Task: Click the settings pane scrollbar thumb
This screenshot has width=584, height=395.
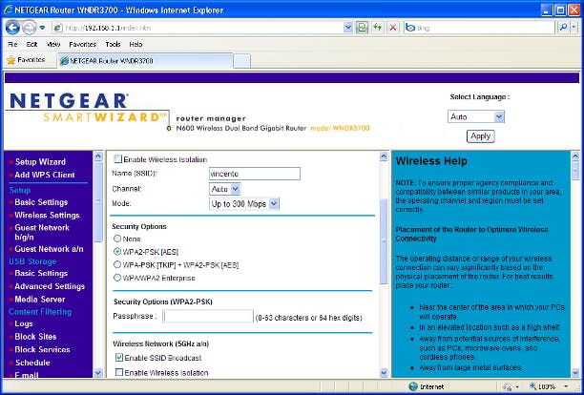Action: 384,241
